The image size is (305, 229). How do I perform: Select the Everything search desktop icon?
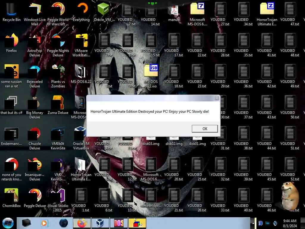pos(81,12)
